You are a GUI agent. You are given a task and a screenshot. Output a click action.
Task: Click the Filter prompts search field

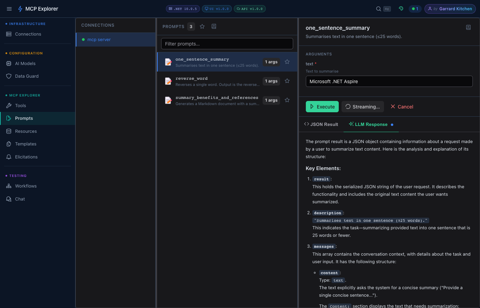[x=227, y=44]
